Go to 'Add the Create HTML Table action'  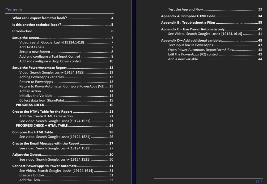pyautogui.click(x=66, y=116)
